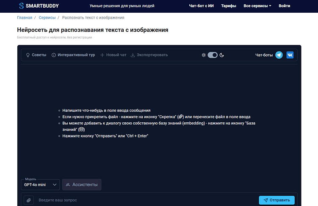
Task: Open the Тарифы page
Action: click(229, 6)
